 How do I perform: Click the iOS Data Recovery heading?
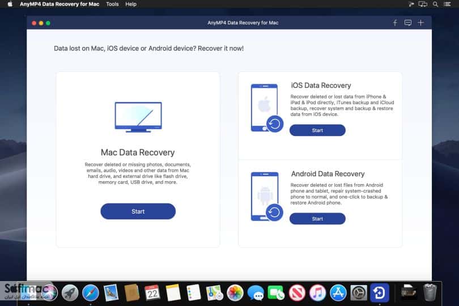(321, 86)
